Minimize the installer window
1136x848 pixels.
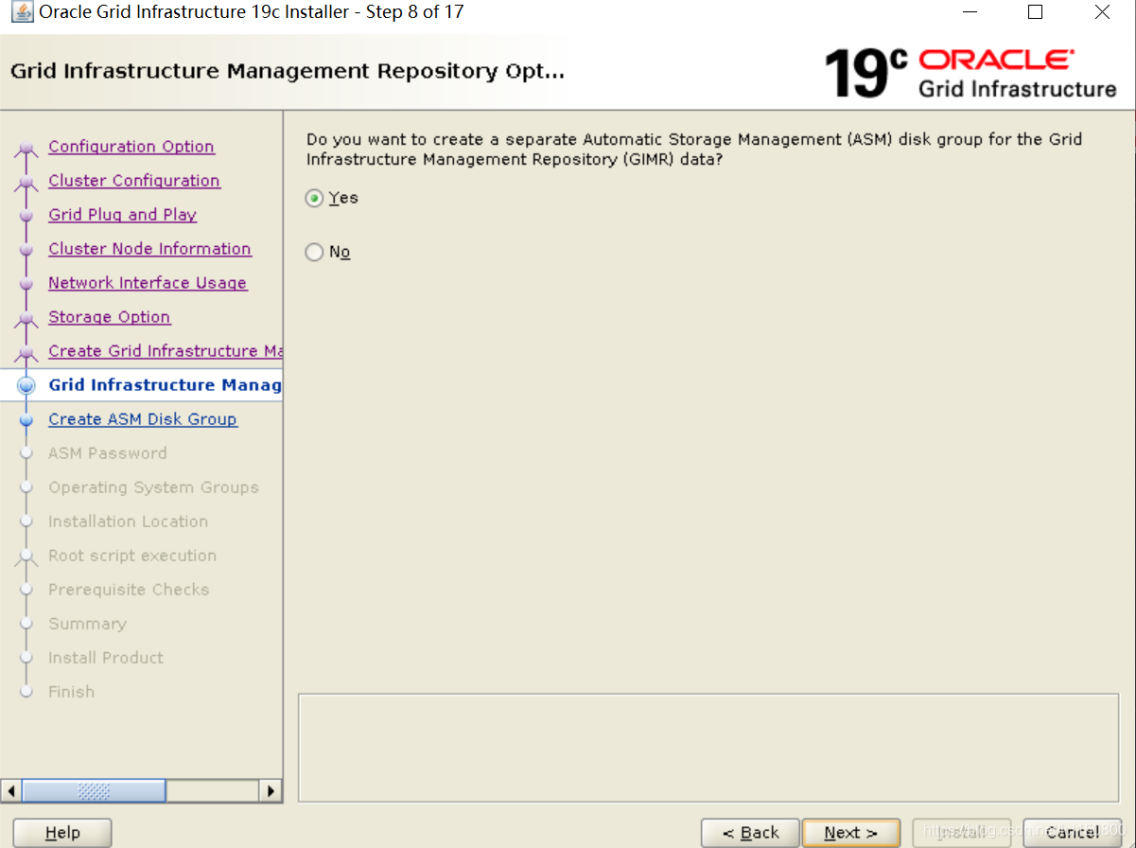click(970, 12)
